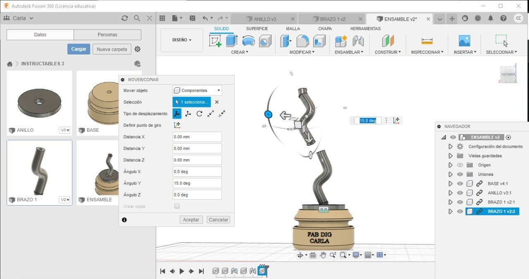The height and width of the screenshot is (279, 529).
Task: Expand the MODIFICAR menu
Action: (302, 52)
